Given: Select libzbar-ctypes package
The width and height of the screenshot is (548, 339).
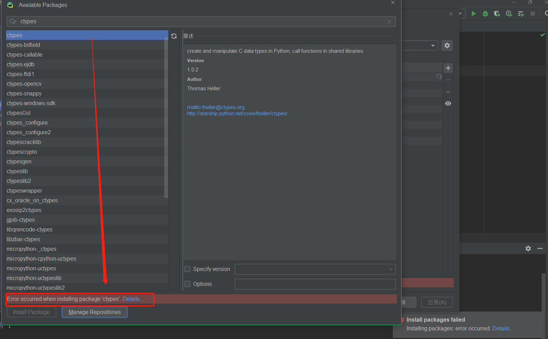Looking at the screenshot, I should [87, 239].
